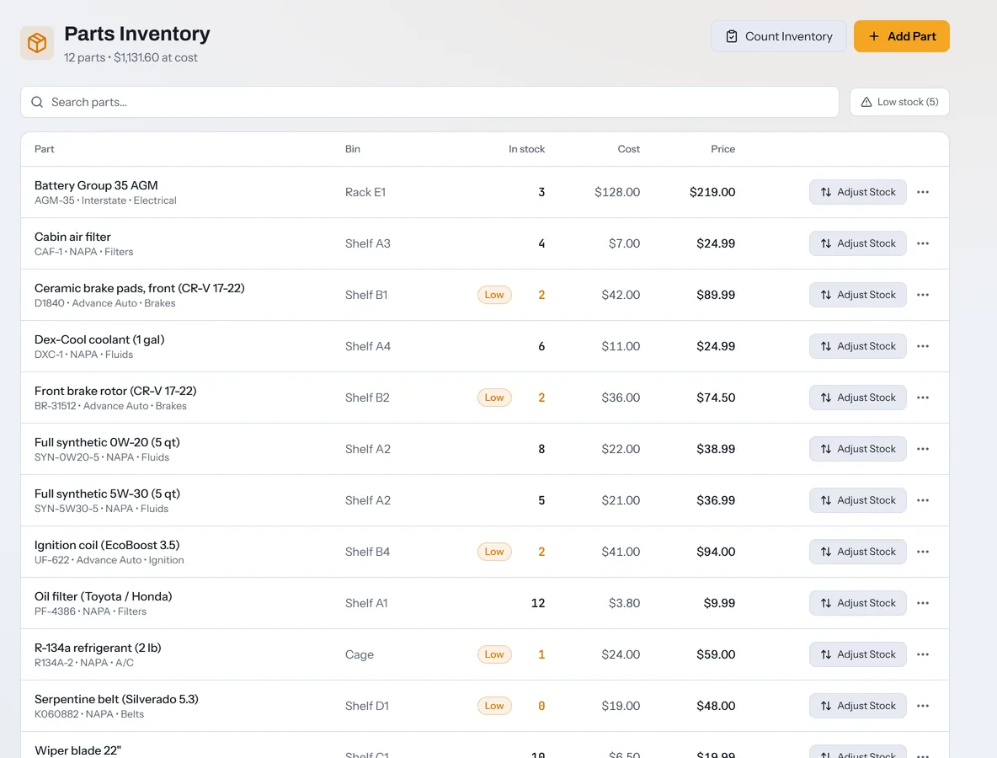
Task: Click the $9.99 price for Oil filter
Action: coord(719,604)
